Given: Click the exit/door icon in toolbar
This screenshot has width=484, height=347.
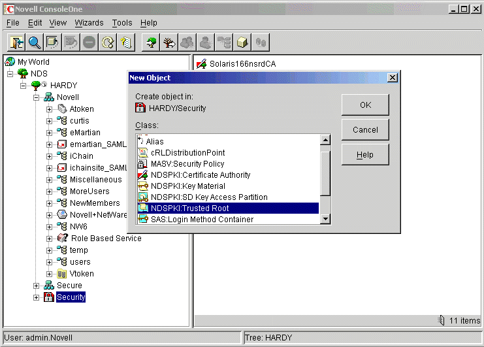Looking at the screenshot, I should [16, 42].
